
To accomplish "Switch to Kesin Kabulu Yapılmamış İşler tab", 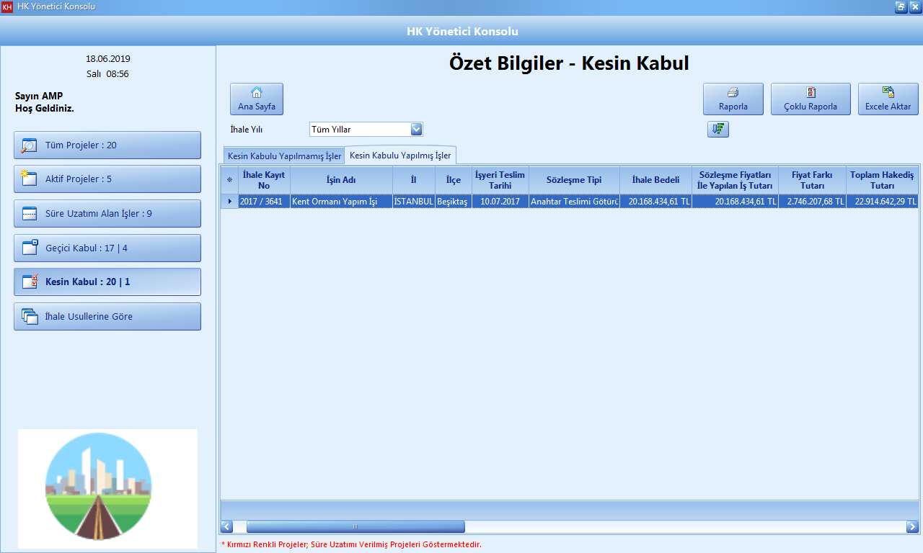I will coord(283,155).
